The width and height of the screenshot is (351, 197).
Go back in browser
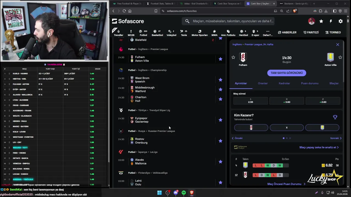pyautogui.click(x=114, y=11)
